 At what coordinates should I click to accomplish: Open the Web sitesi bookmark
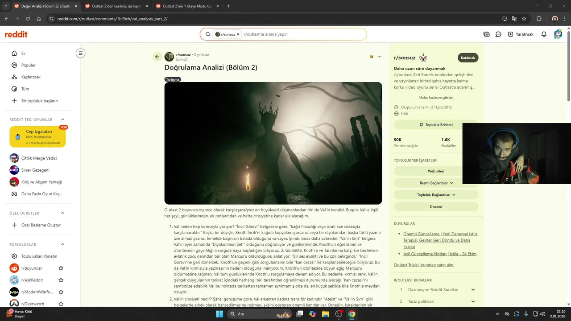tap(436, 171)
